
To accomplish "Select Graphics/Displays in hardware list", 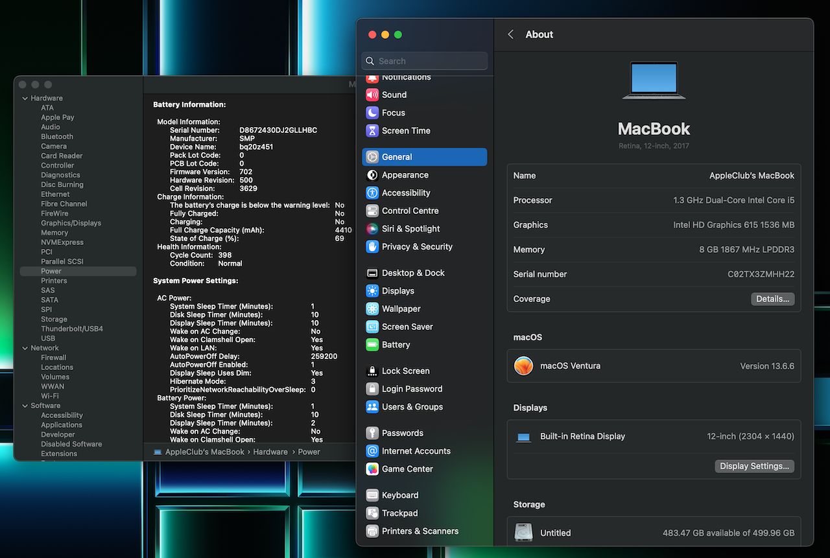I will point(71,223).
